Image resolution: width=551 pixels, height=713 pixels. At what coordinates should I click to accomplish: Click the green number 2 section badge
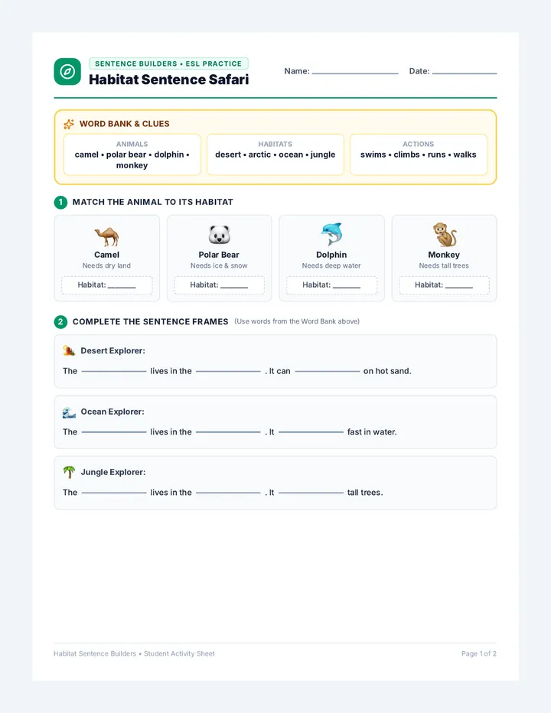point(60,322)
